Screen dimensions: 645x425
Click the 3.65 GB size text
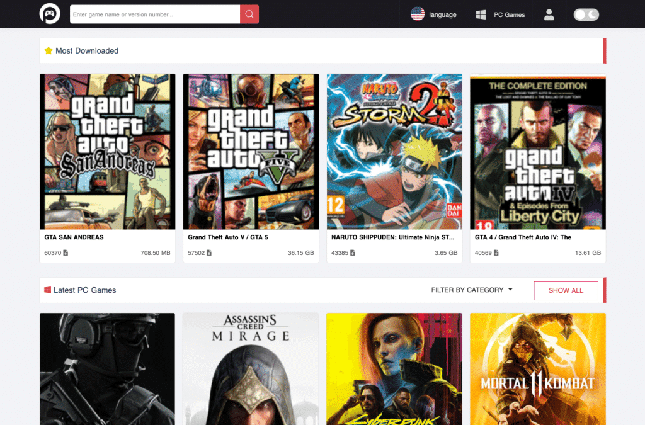pyautogui.click(x=446, y=252)
